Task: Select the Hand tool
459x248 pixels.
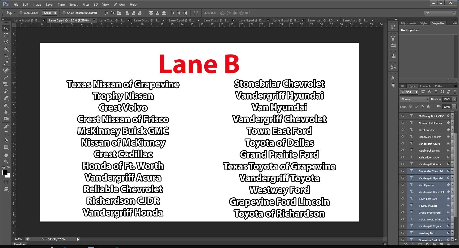Action: coord(6,155)
